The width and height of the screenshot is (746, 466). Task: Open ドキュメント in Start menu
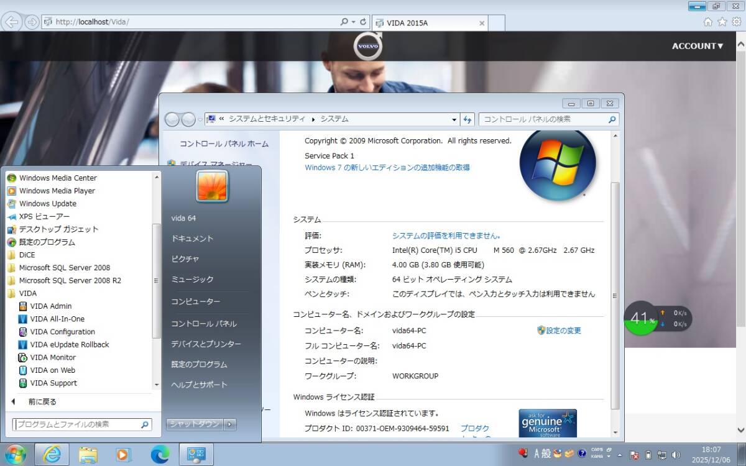coord(192,239)
